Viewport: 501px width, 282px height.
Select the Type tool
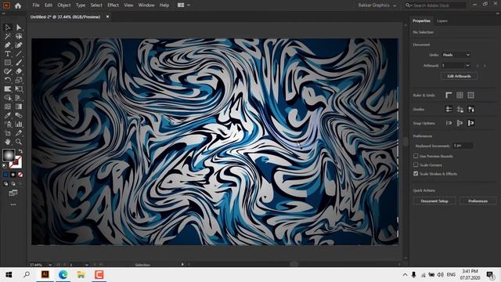pyautogui.click(x=7, y=54)
